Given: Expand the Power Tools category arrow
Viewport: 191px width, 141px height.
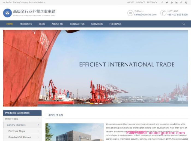Looking at the screenshot, I should [x=38, y=119].
